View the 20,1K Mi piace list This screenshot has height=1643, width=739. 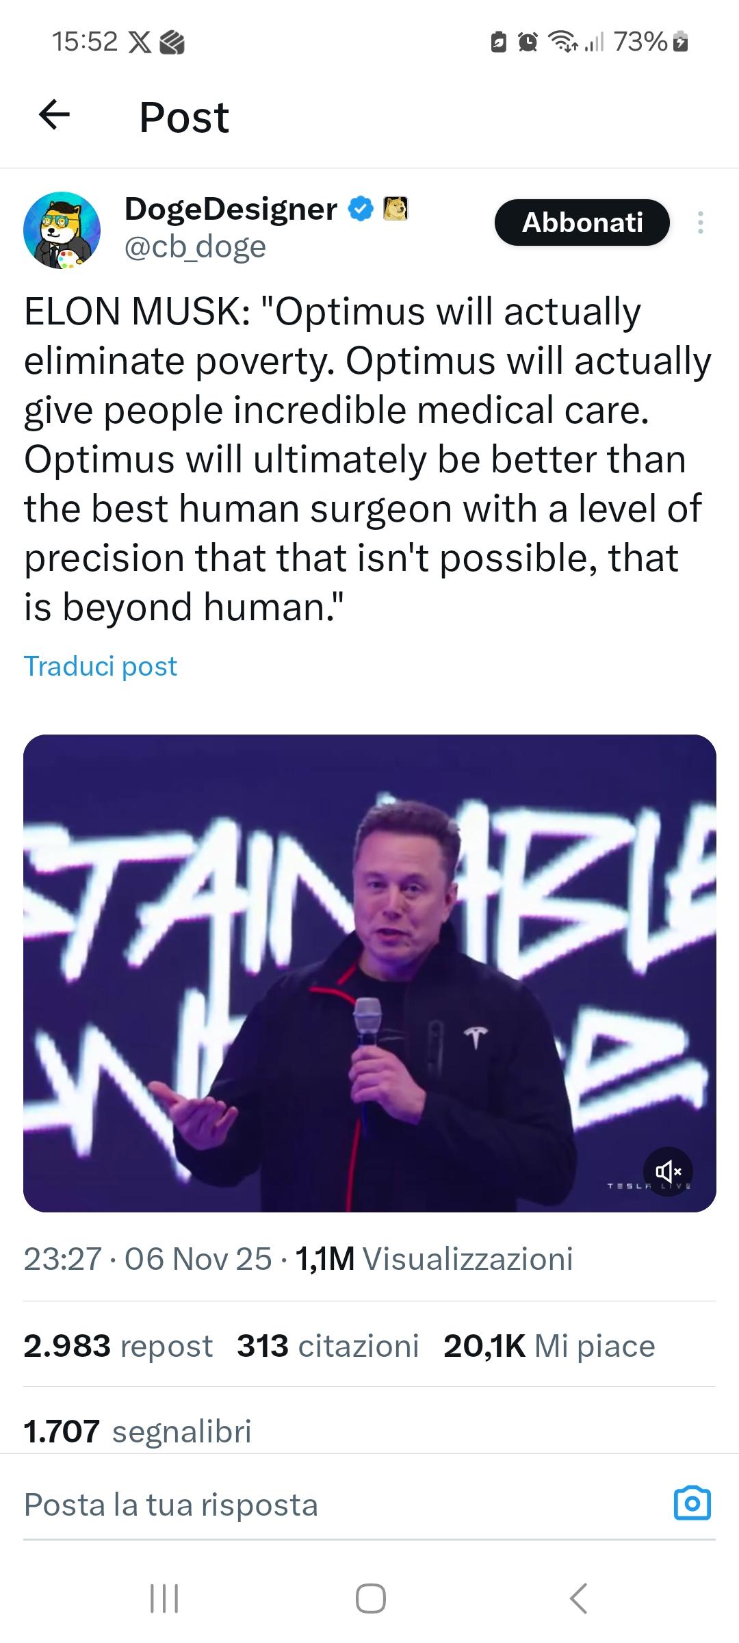tap(549, 1346)
